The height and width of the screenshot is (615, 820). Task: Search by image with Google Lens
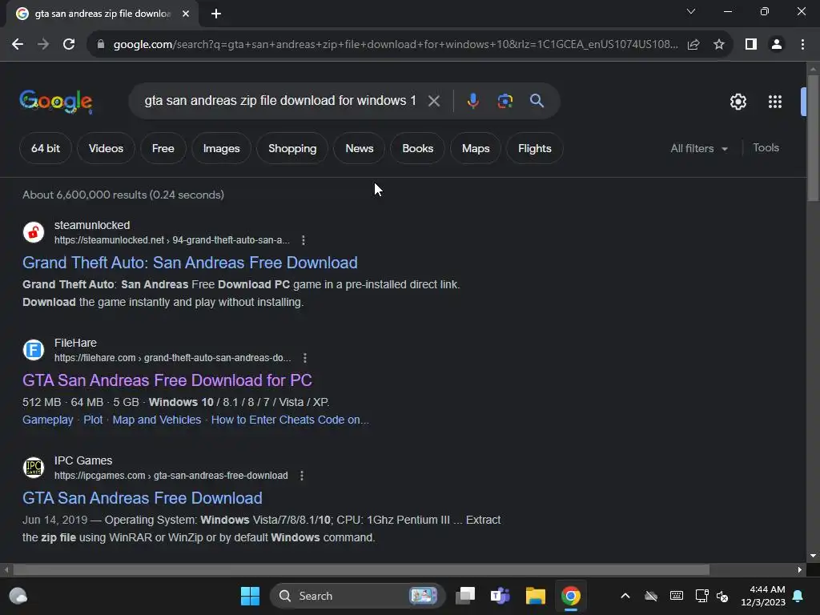pos(504,101)
